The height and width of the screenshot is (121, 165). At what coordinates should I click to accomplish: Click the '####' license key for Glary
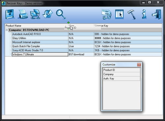tap(128, 38)
